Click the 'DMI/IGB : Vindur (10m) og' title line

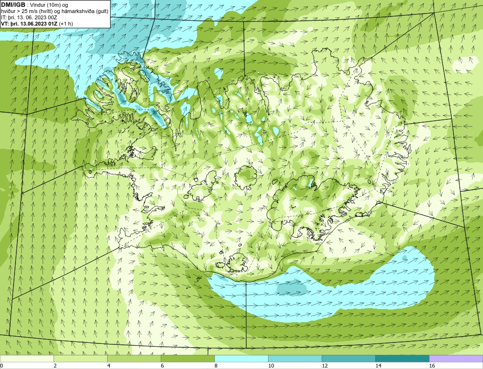pos(34,5)
